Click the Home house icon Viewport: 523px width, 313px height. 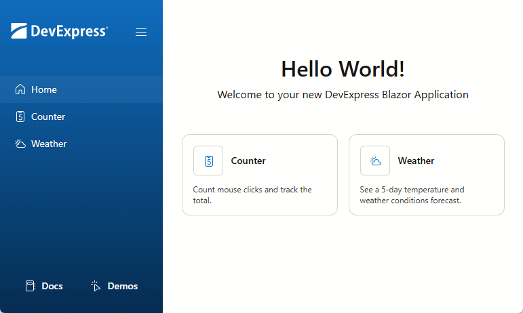coord(20,89)
